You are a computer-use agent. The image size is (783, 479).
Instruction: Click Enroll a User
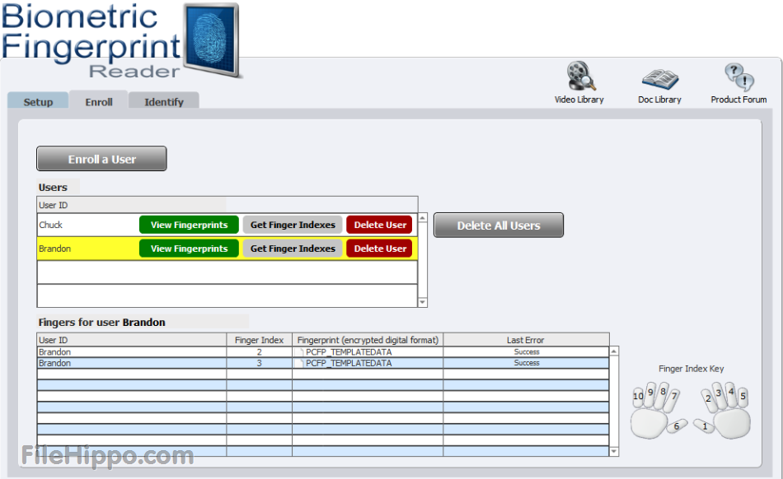(101, 158)
